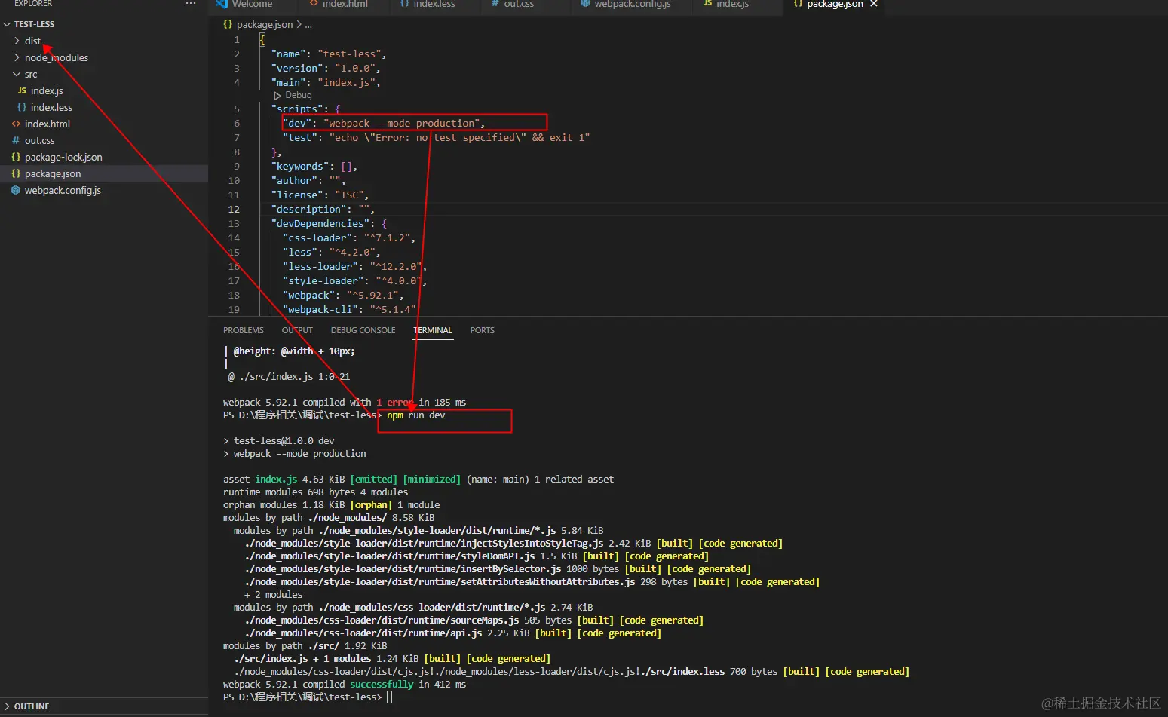Viewport: 1168px width, 717px height.
Task: Switch to the index.js editor tab
Action: pos(731,4)
